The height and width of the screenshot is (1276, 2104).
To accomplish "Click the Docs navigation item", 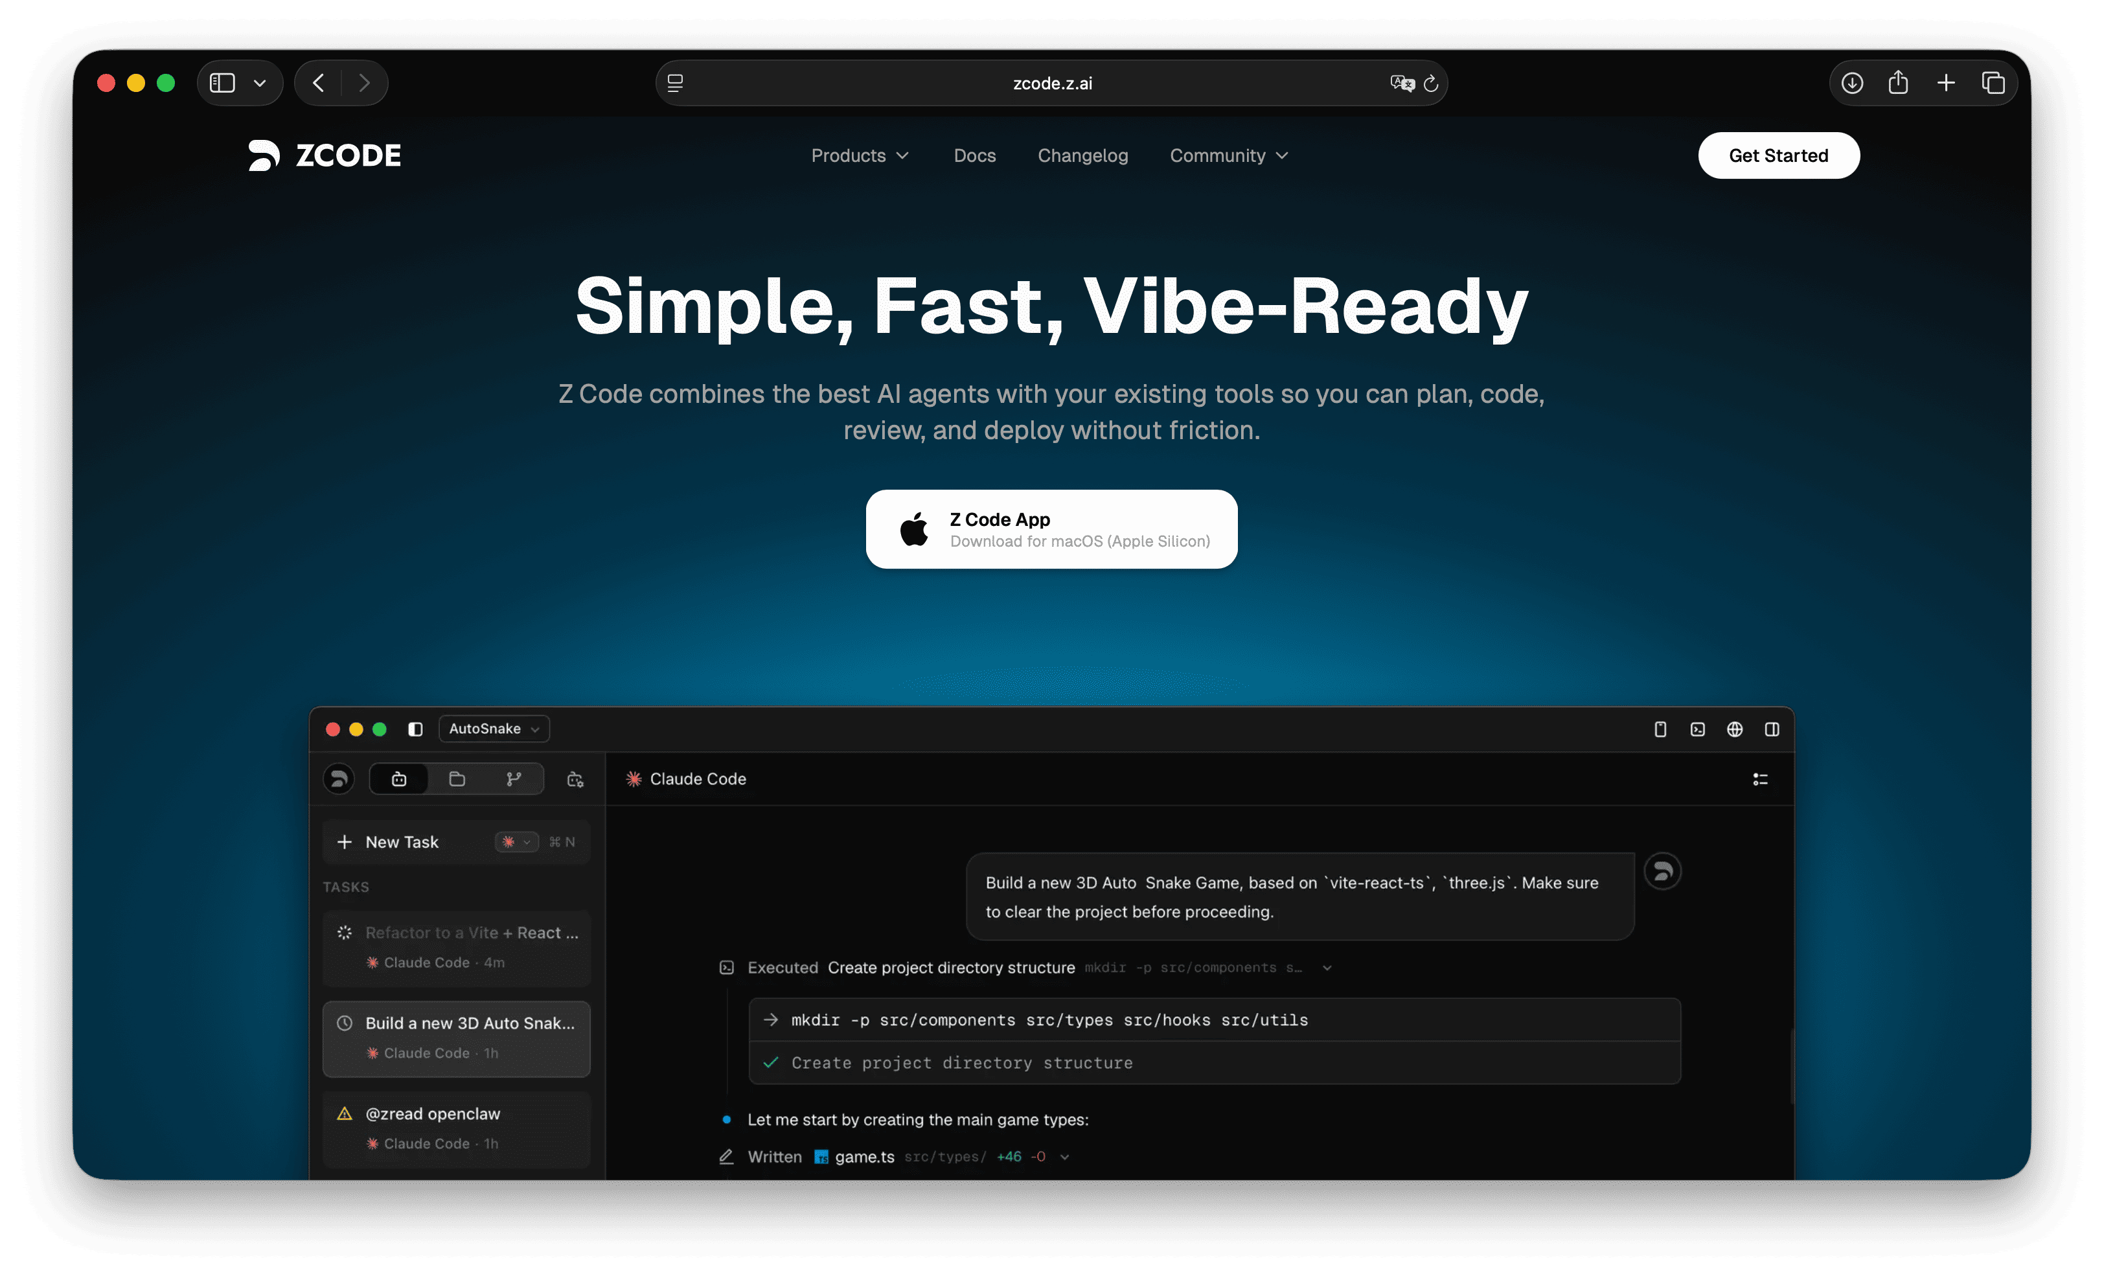I will click(974, 155).
